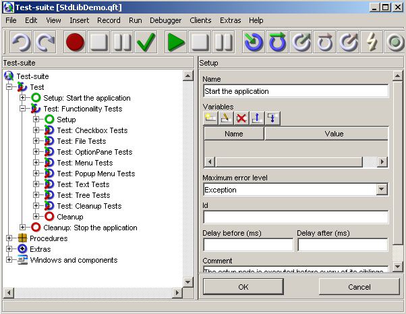Screen dimensions: 406x314
Task: Add a new variable row using the first Variables icon
Action: coord(210,118)
